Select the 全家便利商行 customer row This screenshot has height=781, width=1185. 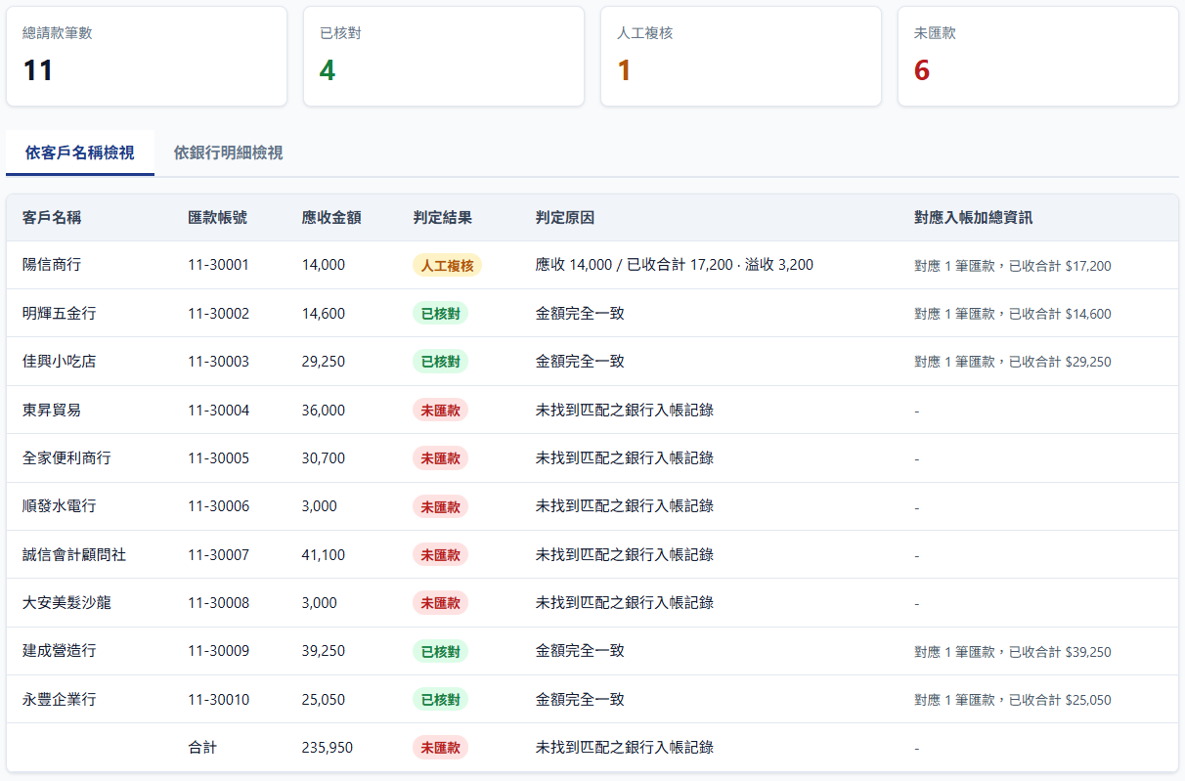coord(592,458)
